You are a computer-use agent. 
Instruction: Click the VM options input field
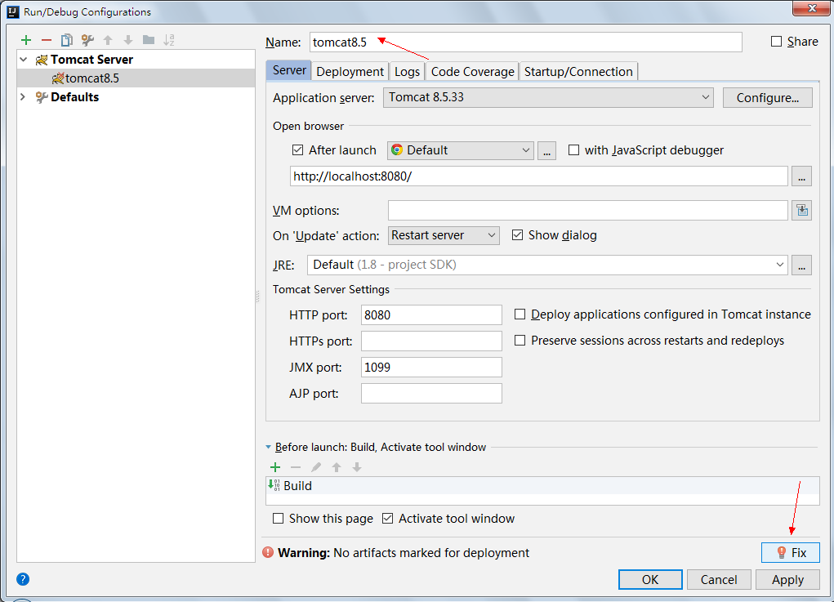point(588,211)
